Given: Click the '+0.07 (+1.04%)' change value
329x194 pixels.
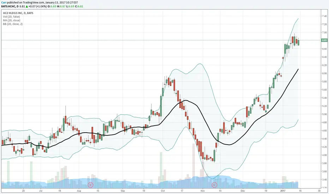Looking at the screenshot, I should (38, 6).
